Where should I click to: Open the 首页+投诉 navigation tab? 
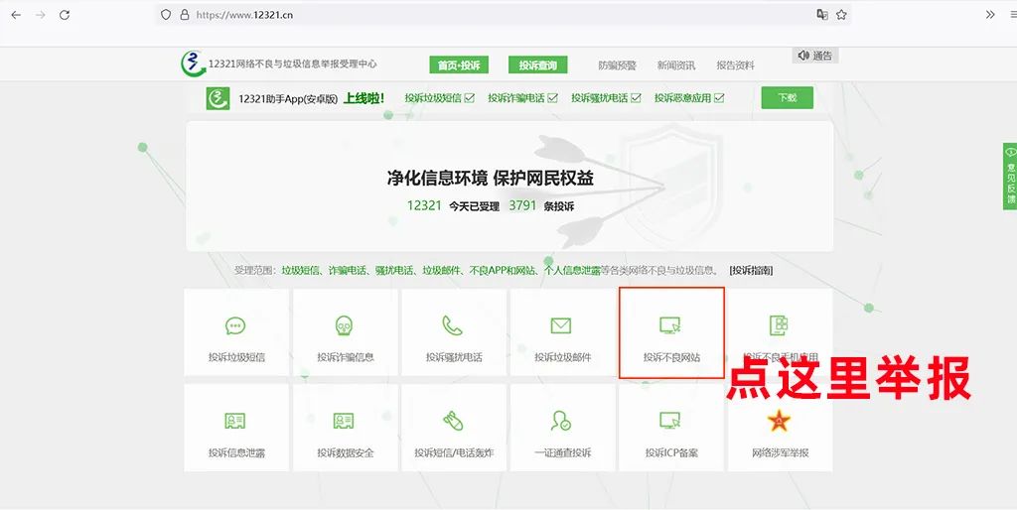pos(459,64)
